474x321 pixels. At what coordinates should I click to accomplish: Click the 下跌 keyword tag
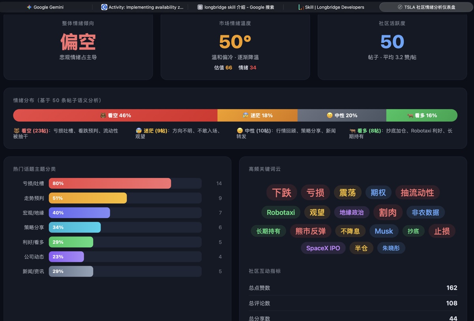[281, 193]
